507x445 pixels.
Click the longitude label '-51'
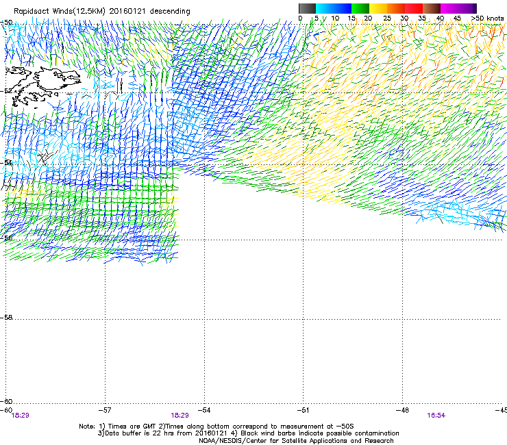pyautogui.click(x=304, y=410)
